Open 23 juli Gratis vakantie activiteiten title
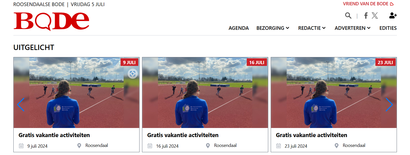 coord(312,135)
